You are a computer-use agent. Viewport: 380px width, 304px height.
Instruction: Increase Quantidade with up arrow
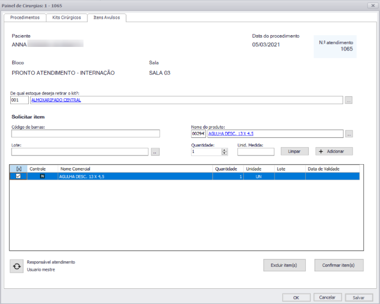tap(224, 150)
